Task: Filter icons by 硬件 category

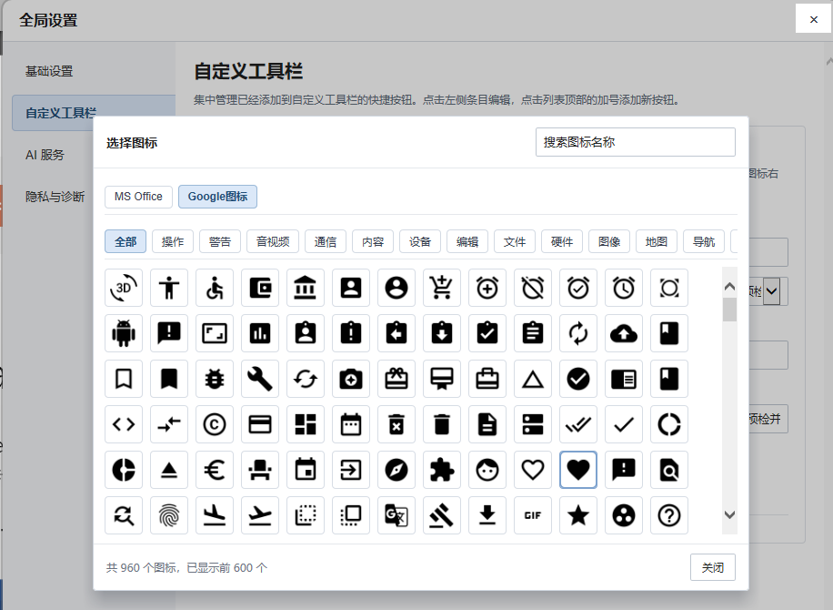Action: [x=562, y=241]
